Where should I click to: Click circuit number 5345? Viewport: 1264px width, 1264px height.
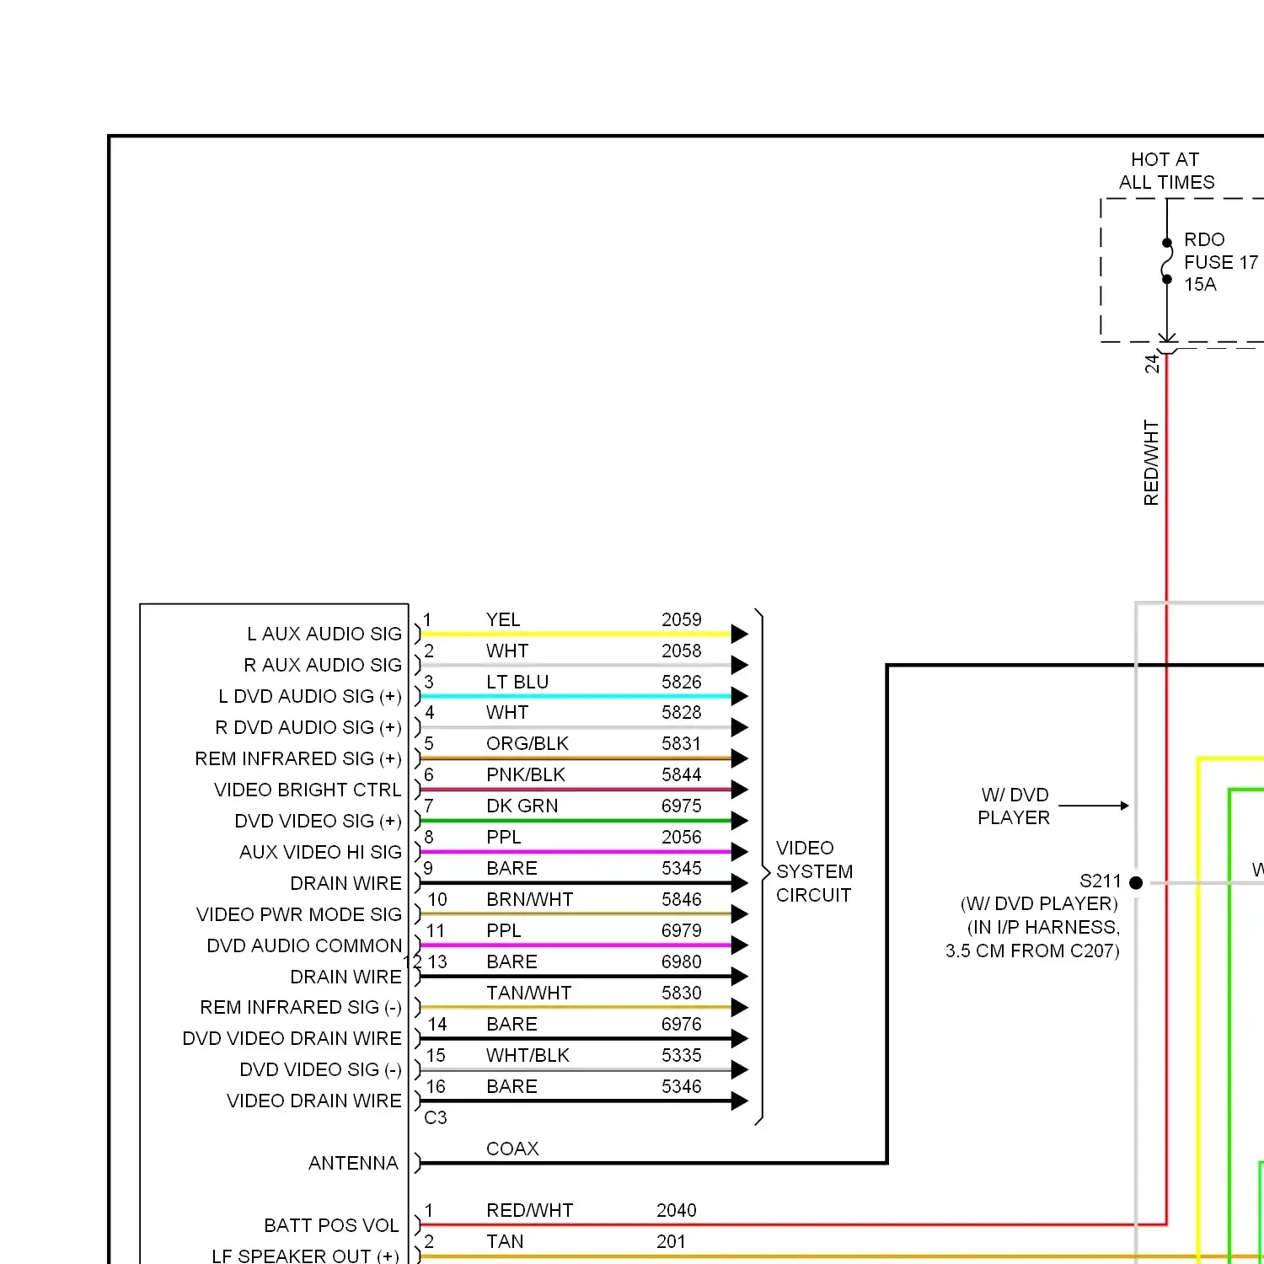(682, 868)
